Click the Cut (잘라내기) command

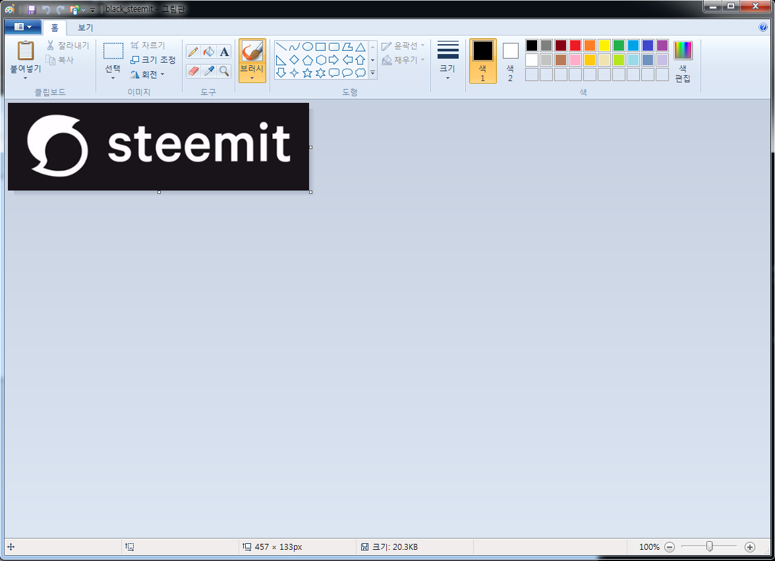coord(68,45)
